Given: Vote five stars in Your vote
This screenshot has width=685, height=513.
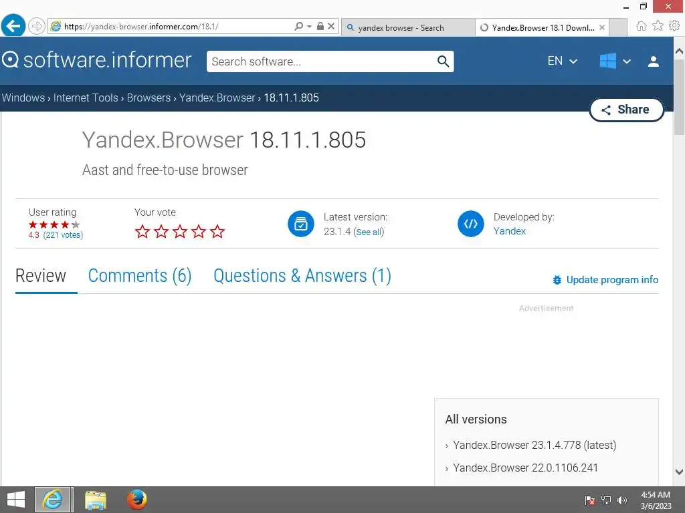Looking at the screenshot, I should tap(217, 231).
